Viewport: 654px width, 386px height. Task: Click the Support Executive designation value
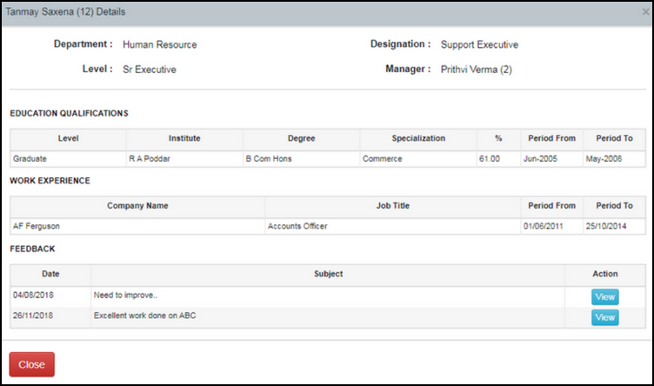click(479, 44)
